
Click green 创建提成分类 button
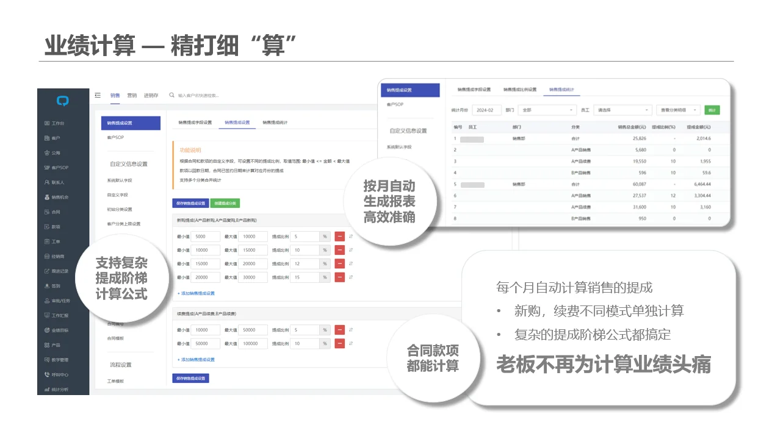226,203
